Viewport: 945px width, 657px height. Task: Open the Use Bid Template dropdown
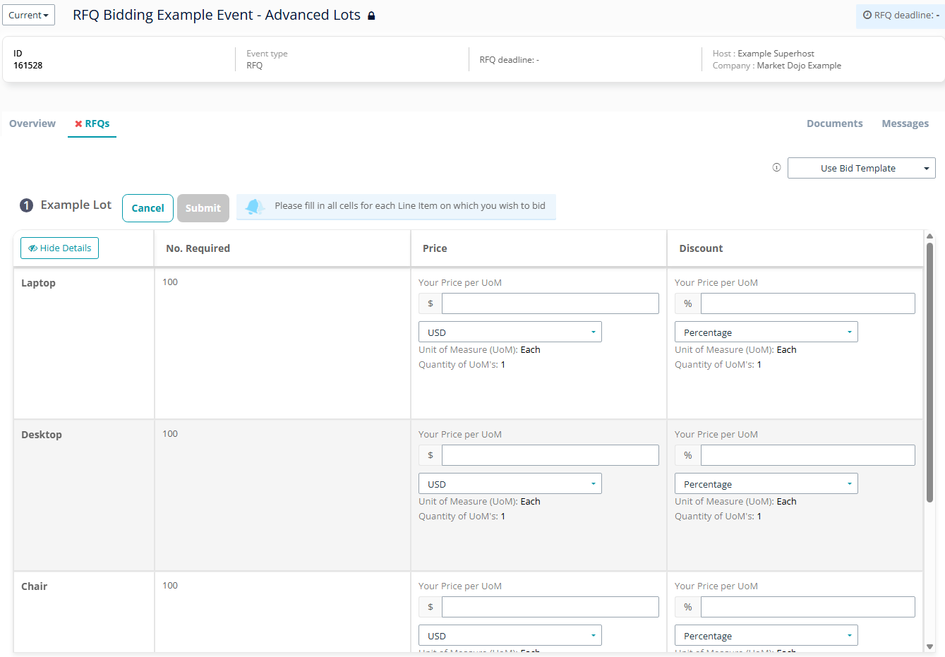click(861, 168)
